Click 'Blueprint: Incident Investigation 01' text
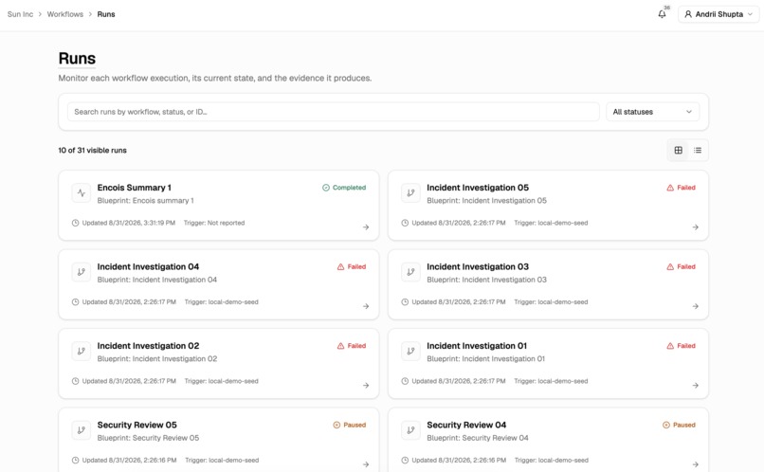The height and width of the screenshot is (472, 764). point(485,359)
